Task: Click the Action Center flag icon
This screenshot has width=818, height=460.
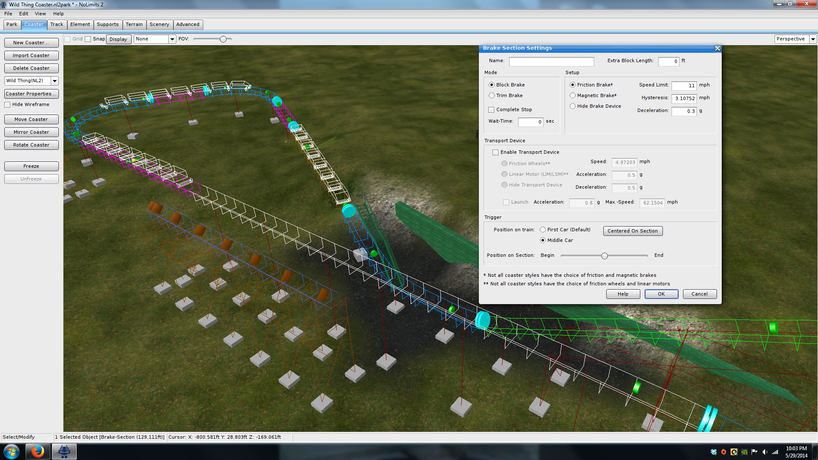Action: [755, 452]
